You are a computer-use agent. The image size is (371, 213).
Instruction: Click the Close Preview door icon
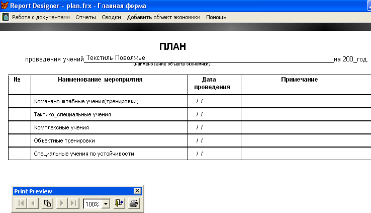(119, 204)
